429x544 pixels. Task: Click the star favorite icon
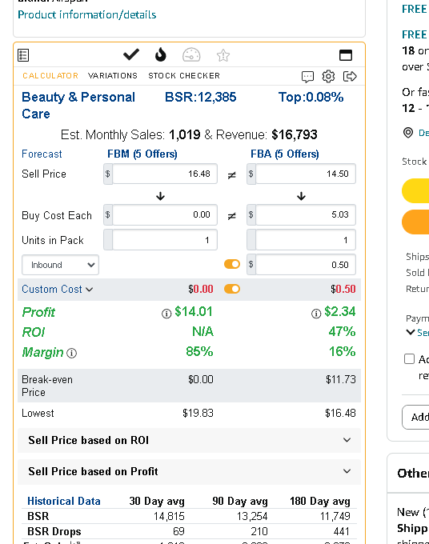[x=223, y=55]
